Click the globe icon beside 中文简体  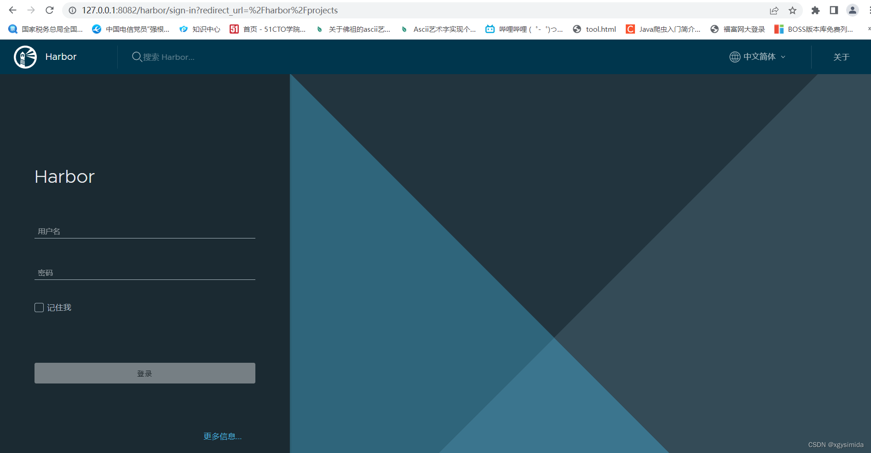(734, 57)
